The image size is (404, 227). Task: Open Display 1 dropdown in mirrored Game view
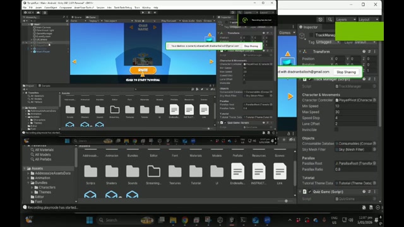tap(95, 21)
